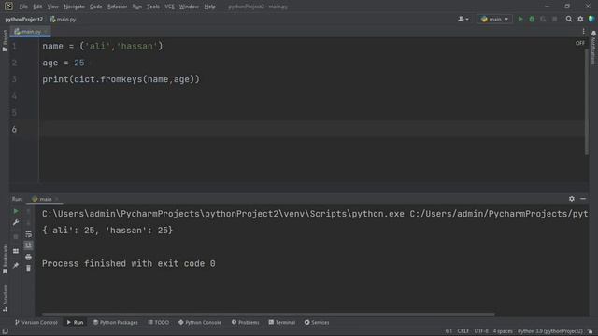
Task: Click the 6:1 line-column indicator
Action: [448, 331]
